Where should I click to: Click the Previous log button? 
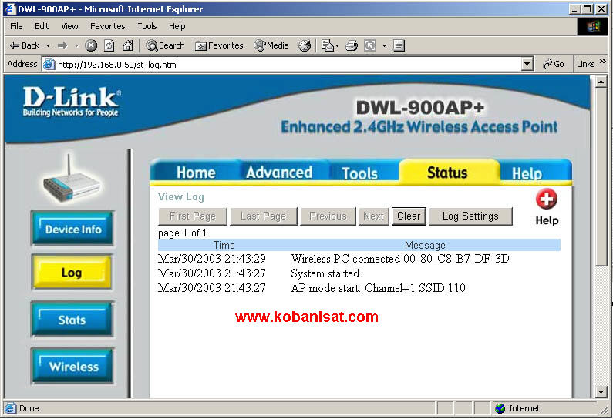tap(328, 216)
